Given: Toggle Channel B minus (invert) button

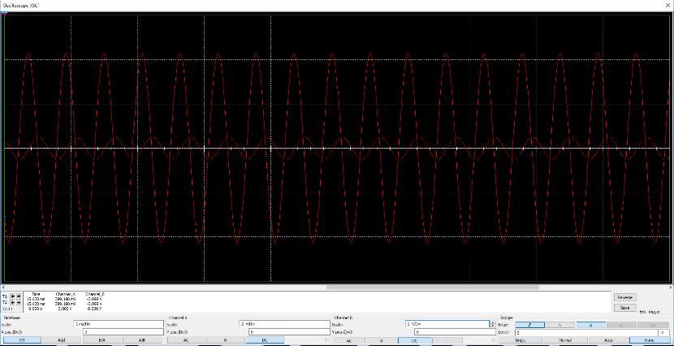Looking at the screenshot, I should [x=447, y=340].
